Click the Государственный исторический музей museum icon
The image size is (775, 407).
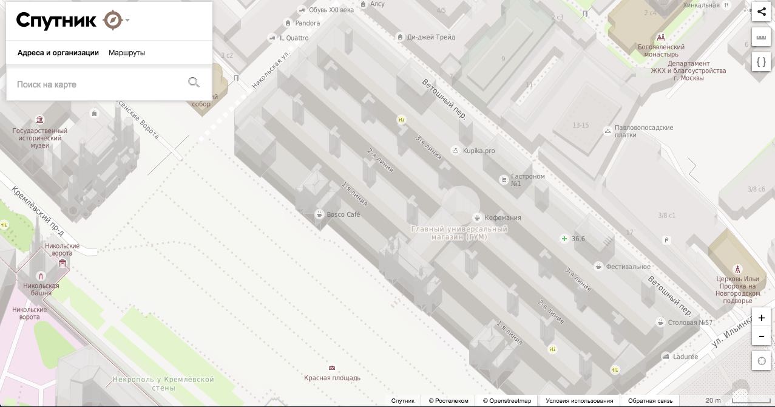point(40,120)
